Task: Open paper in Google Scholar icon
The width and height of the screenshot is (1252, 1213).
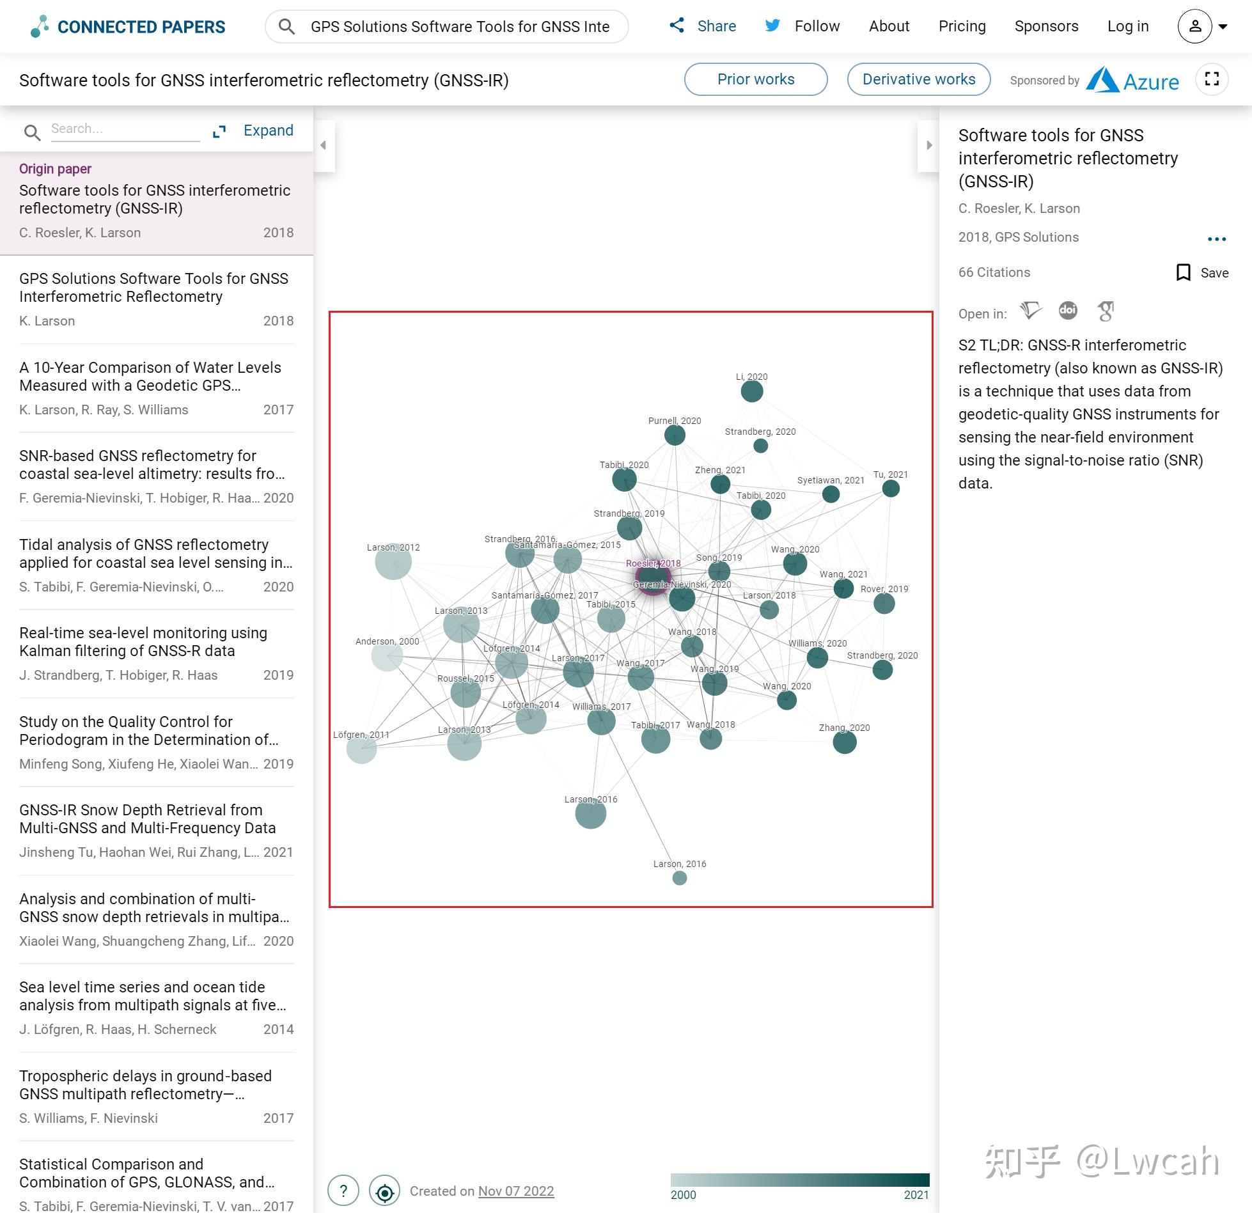Action: [1106, 311]
